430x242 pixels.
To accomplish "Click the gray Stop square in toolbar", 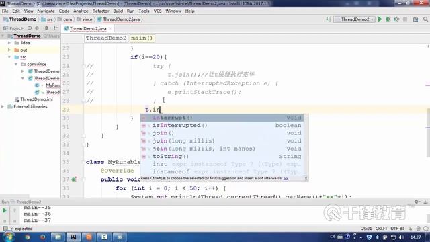I will tap(405, 19).
